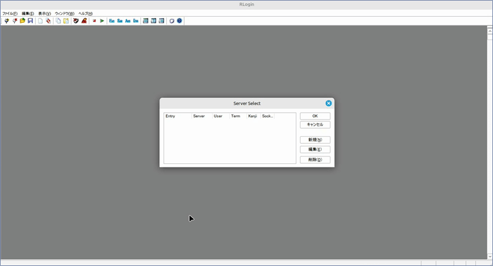493x266 pixels.
Task: Click the User column header
Action: click(221, 116)
